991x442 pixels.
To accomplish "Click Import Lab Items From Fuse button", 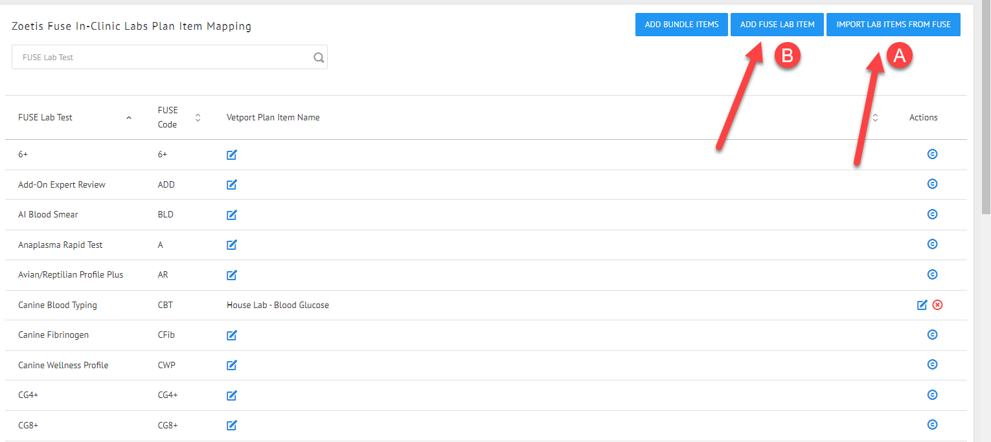I will tap(893, 25).
